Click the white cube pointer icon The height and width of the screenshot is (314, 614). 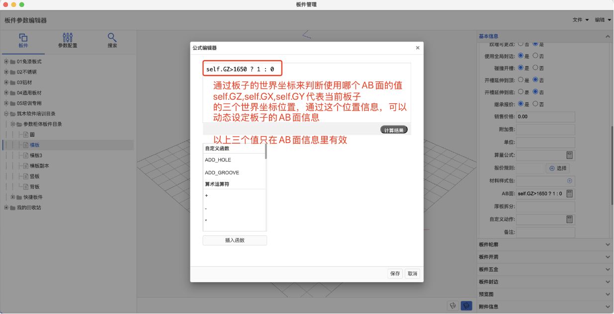pyautogui.click(x=452, y=305)
